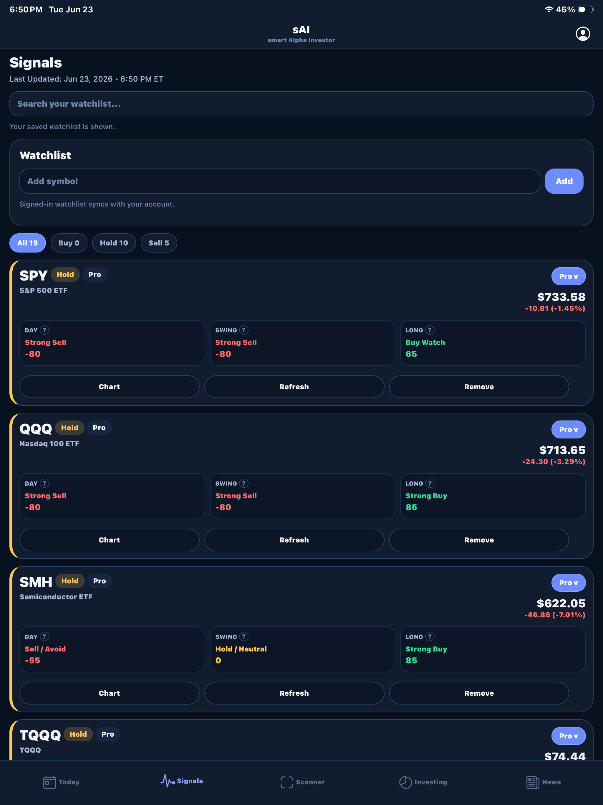The width and height of the screenshot is (603, 805).
Task: Tap the SPY Swing help question mark
Action: coord(244,330)
